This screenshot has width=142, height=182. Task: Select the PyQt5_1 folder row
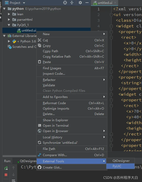pos(46,25)
